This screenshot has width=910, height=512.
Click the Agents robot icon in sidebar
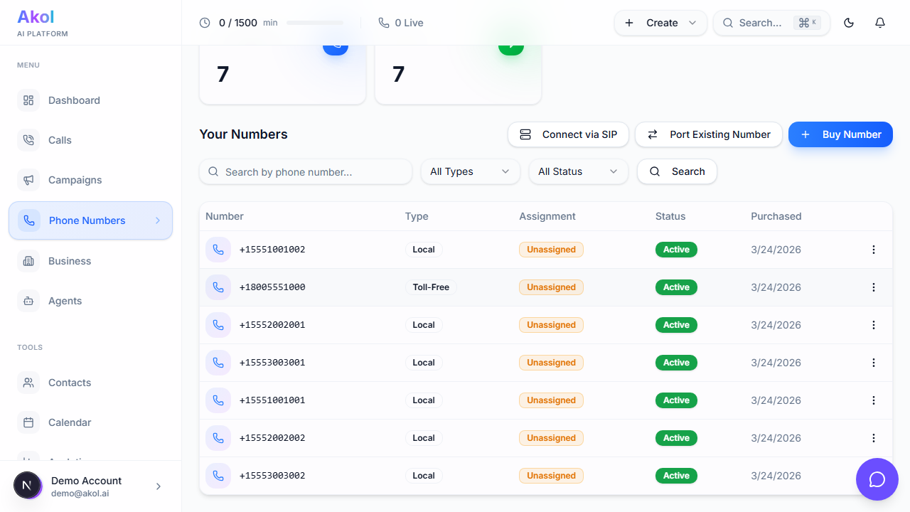click(28, 301)
